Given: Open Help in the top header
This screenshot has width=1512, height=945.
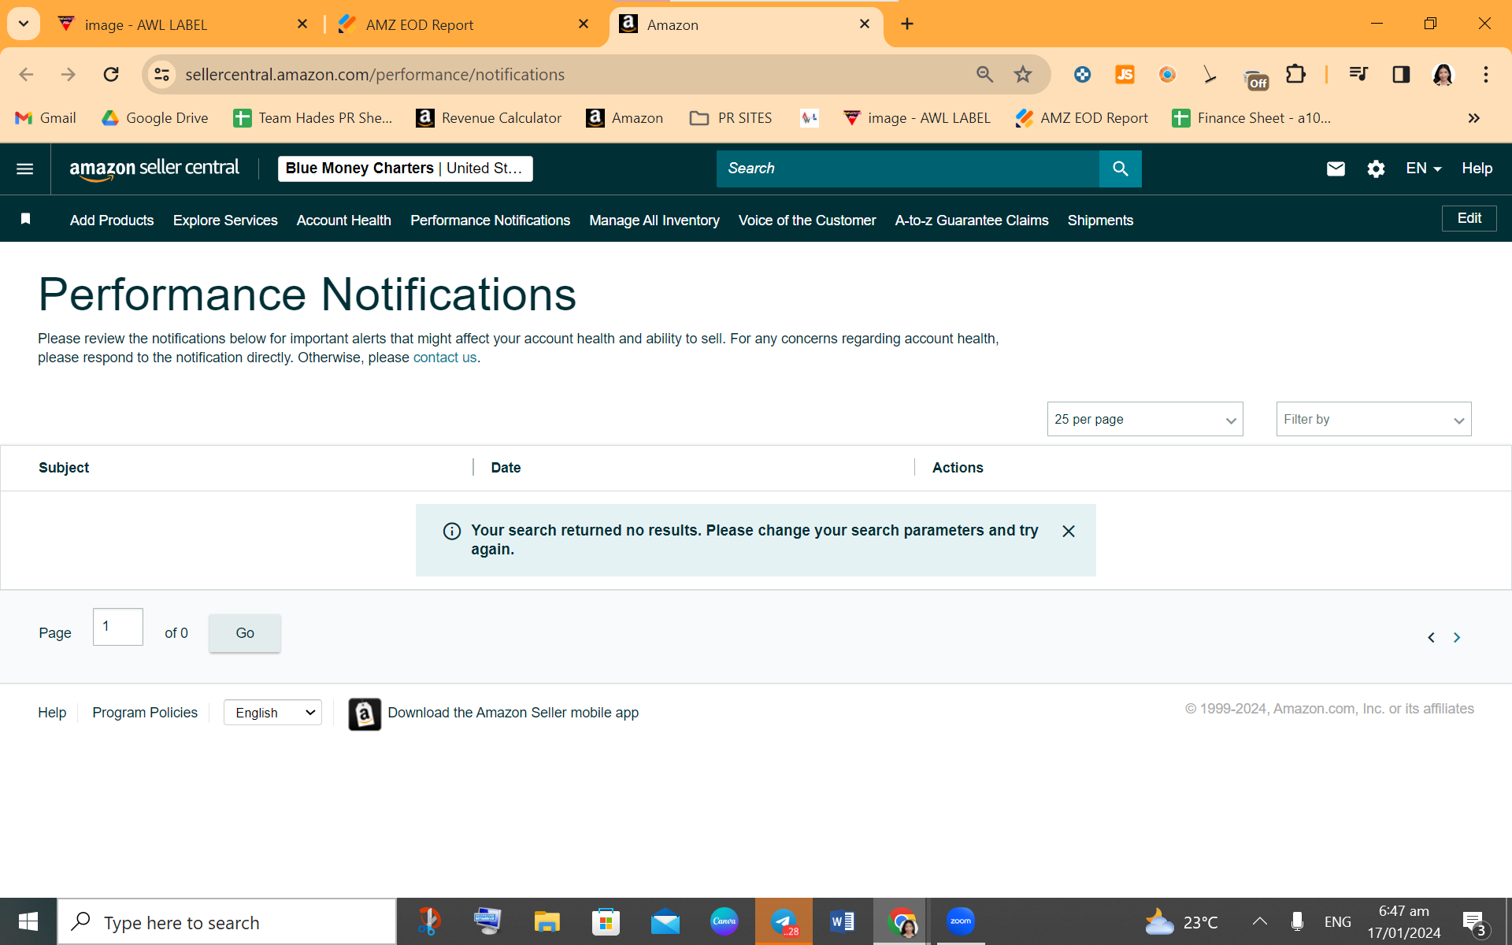Looking at the screenshot, I should coord(1477,169).
